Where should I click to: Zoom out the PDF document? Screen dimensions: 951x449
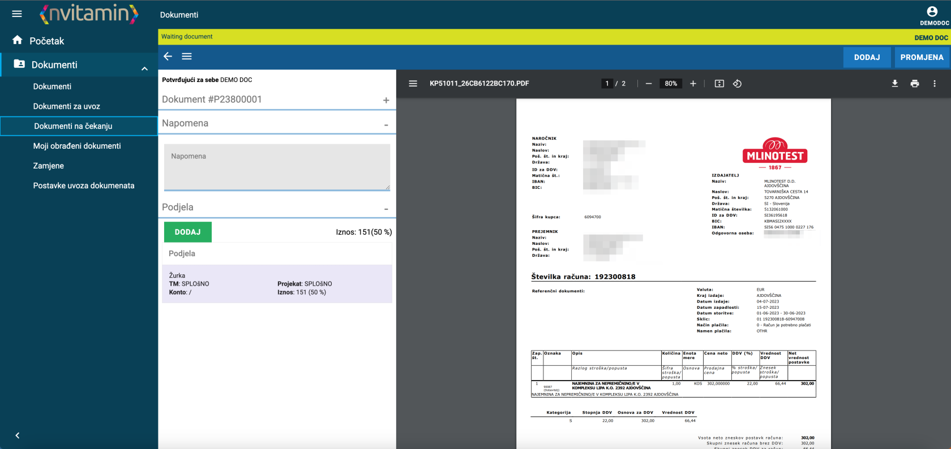(649, 84)
